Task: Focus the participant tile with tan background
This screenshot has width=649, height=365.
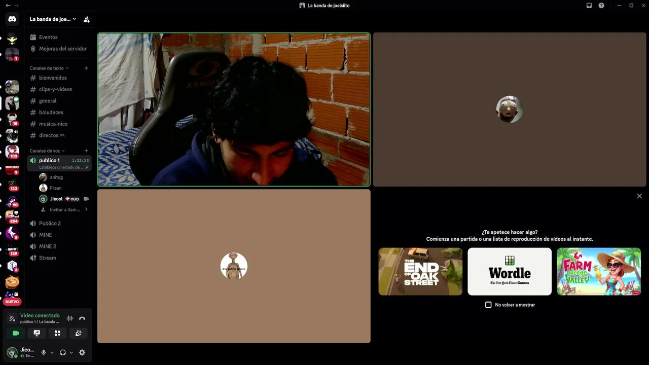Action: point(234,266)
